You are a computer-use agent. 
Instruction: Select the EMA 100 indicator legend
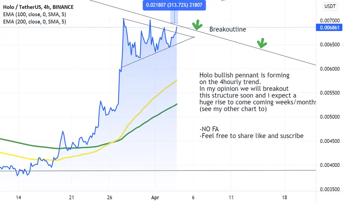tap(34, 14)
